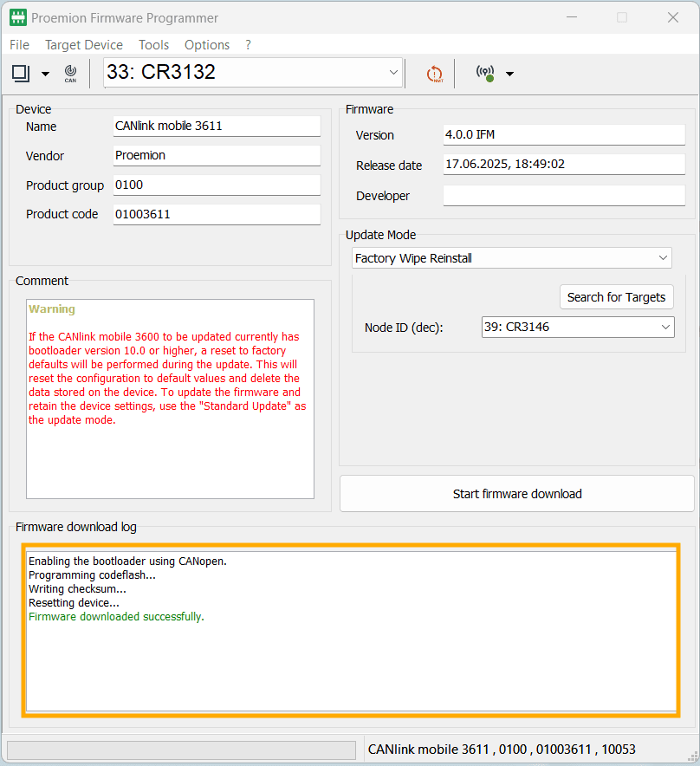Click the wireless connection status icon
700x766 pixels.
point(485,74)
